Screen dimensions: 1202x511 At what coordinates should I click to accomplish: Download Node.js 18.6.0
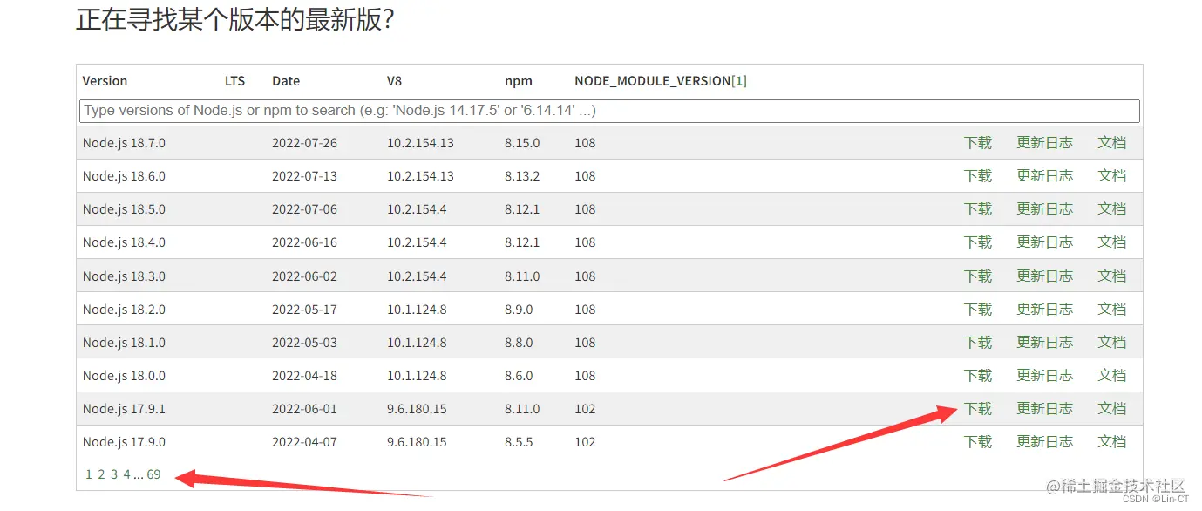click(978, 176)
